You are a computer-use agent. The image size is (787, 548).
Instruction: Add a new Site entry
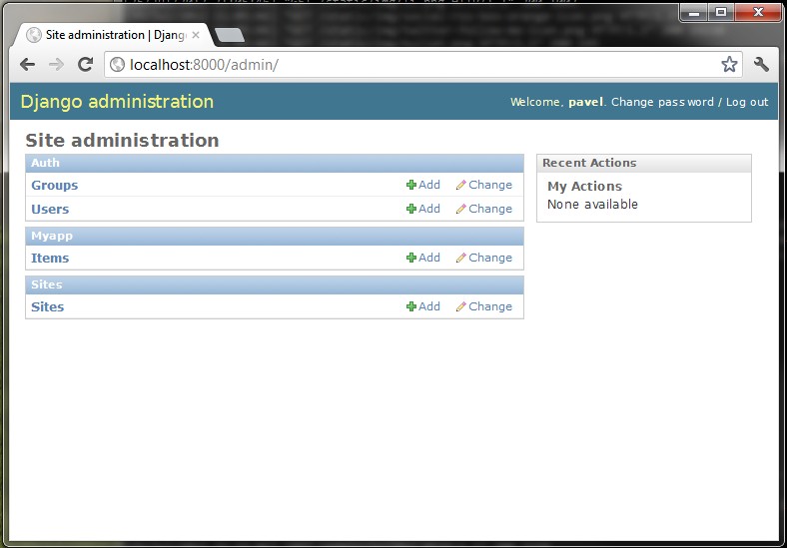[423, 306]
